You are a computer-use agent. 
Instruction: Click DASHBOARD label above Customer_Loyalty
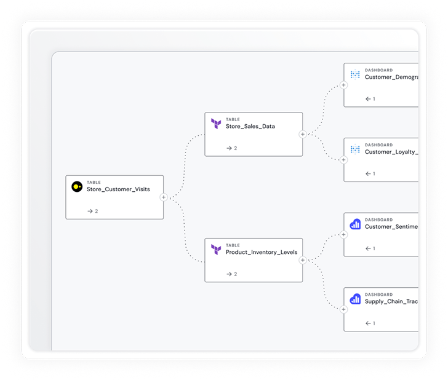click(x=379, y=144)
